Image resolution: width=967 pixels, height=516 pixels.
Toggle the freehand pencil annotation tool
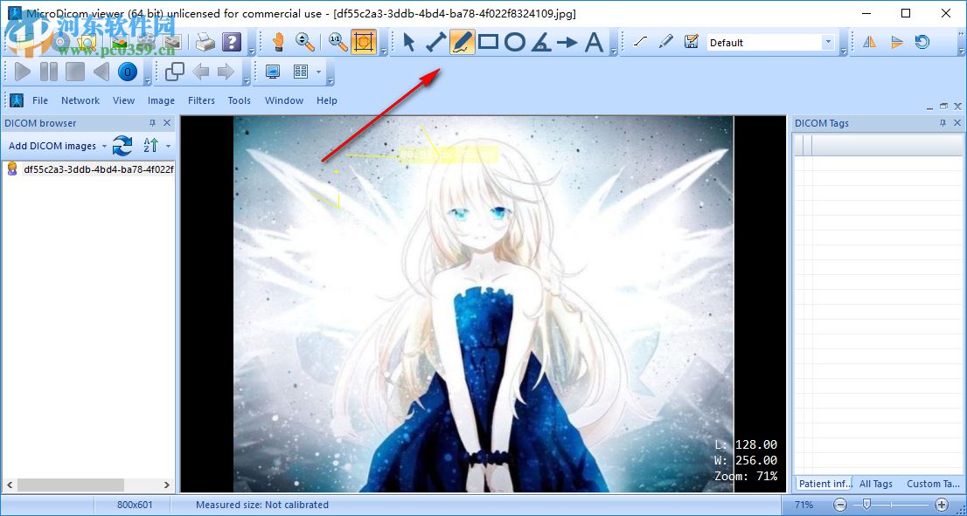(463, 42)
